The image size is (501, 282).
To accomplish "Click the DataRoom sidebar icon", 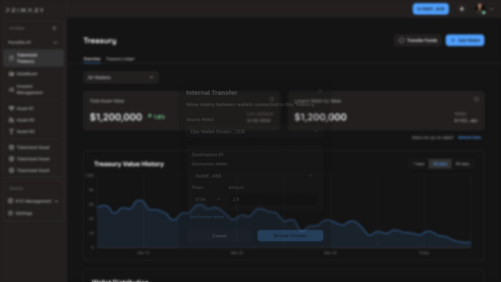I will coord(12,74).
